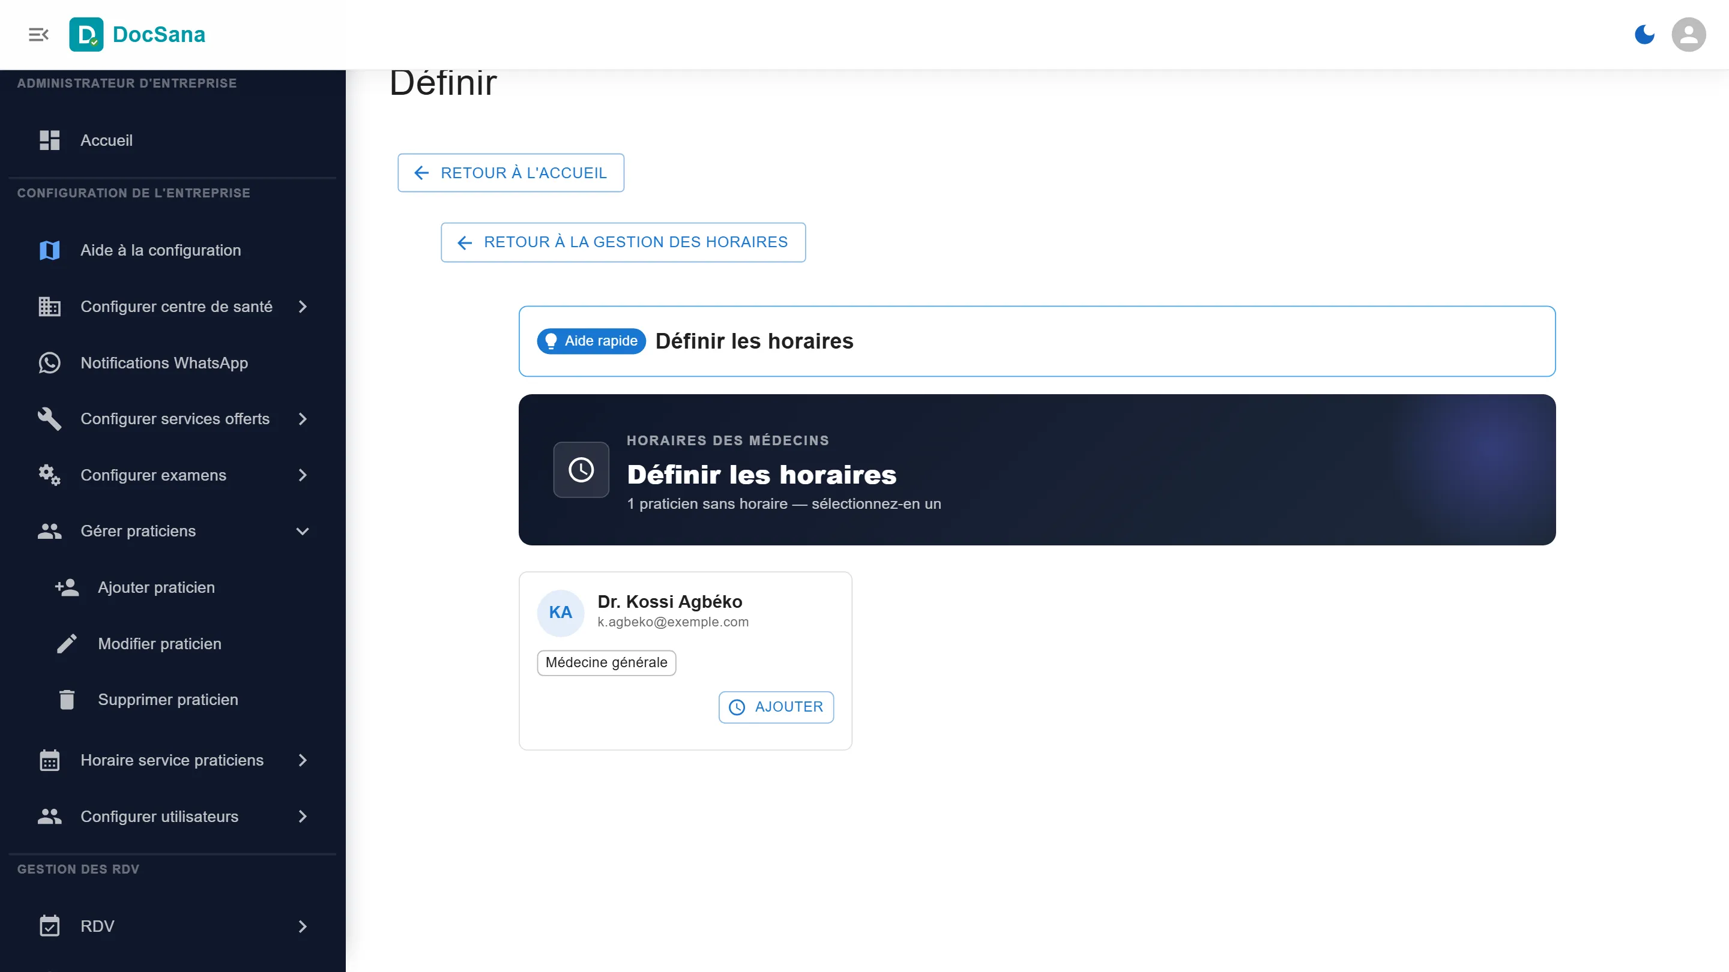
Task: Click the people icon for Configurer utilisateurs
Action: [x=50, y=817]
